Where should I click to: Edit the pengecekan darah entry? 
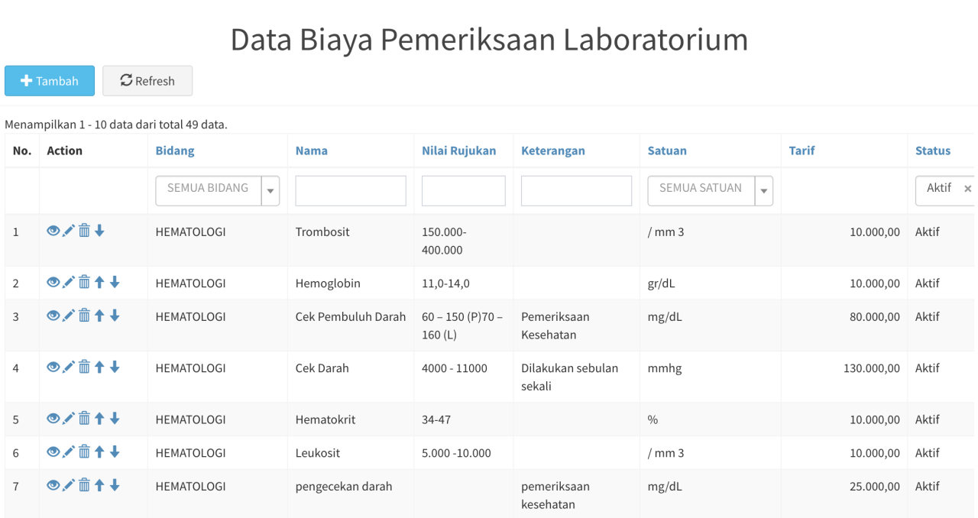tap(69, 484)
